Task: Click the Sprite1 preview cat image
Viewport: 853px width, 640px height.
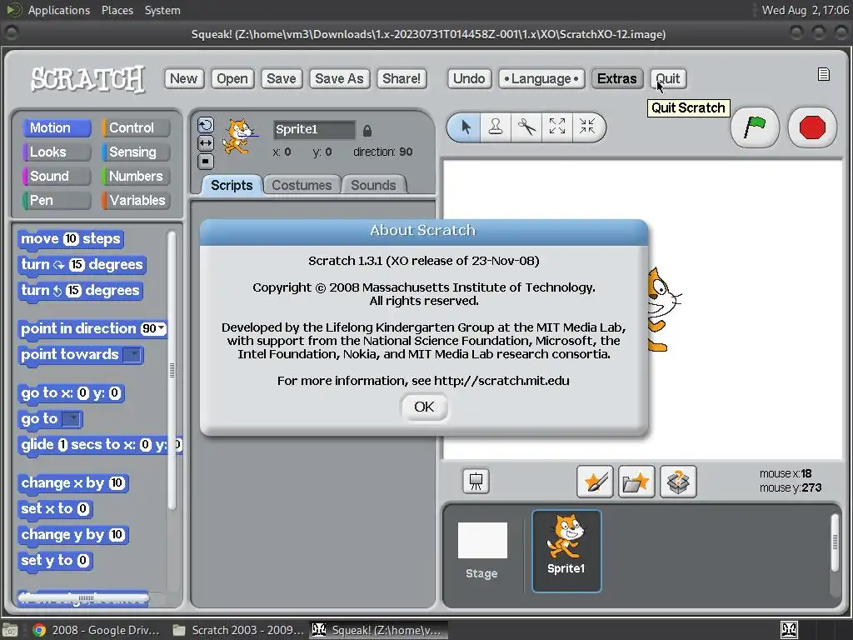Action: [x=239, y=136]
